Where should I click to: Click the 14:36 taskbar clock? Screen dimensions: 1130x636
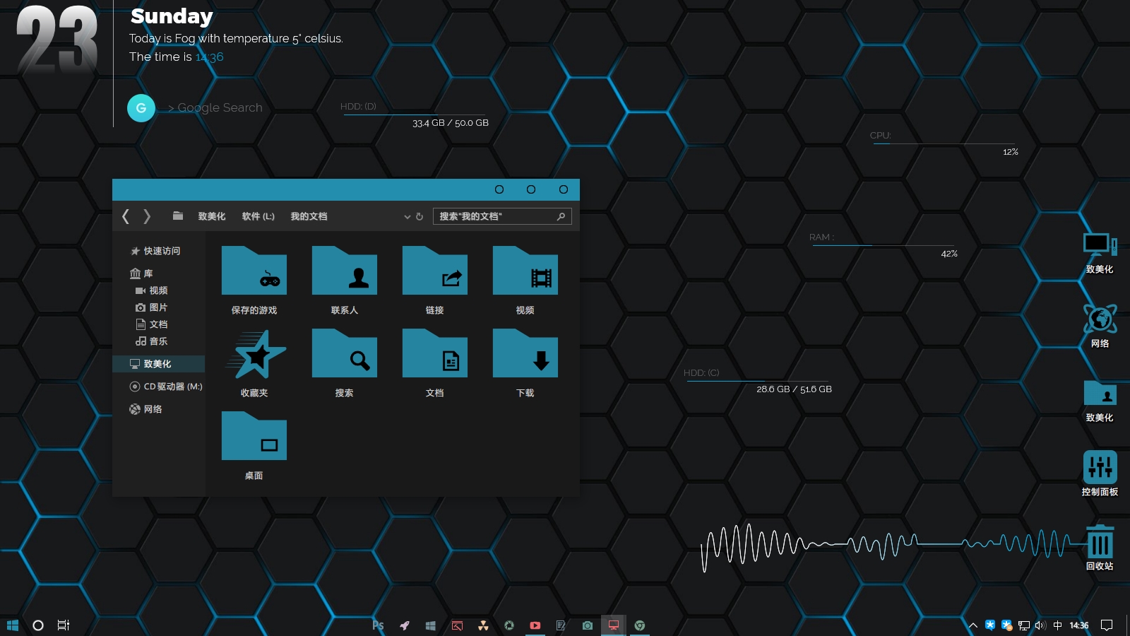[x=1079, y=625]
